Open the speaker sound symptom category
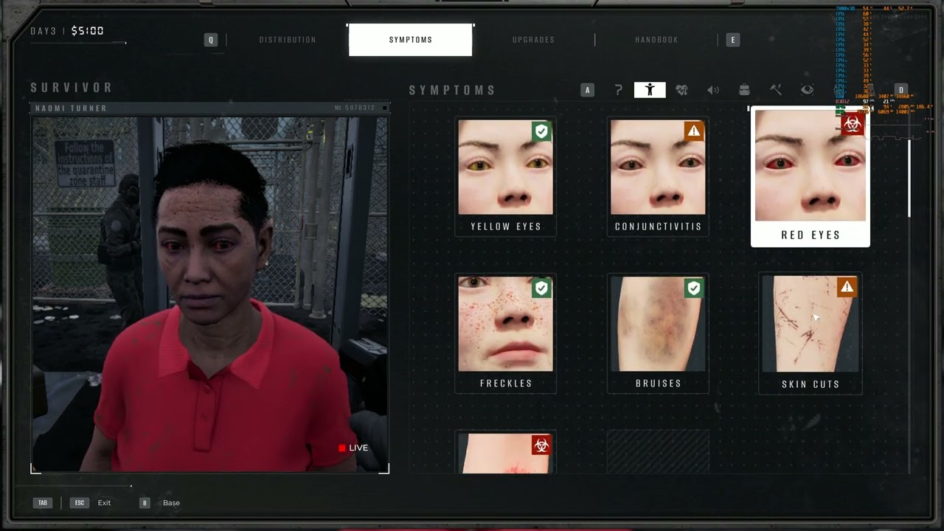This screenshot has width=944, height=531. pos(713,90)
